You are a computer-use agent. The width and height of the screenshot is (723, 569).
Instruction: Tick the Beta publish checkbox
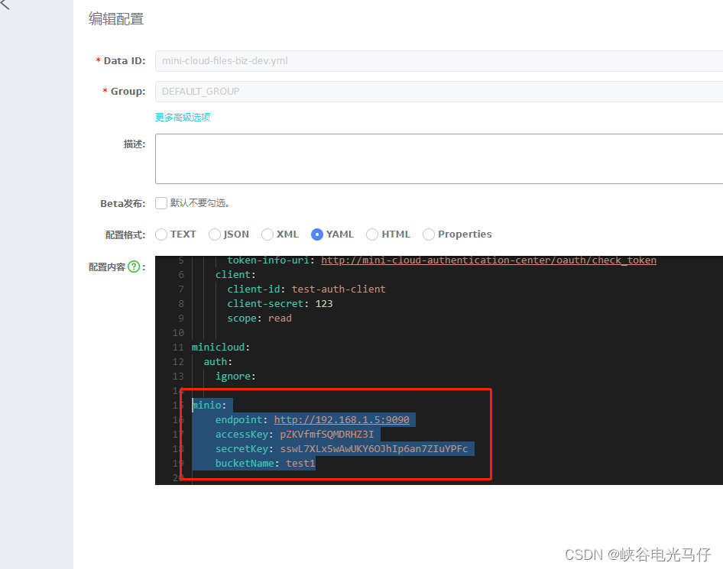click(x=161, y=203)
